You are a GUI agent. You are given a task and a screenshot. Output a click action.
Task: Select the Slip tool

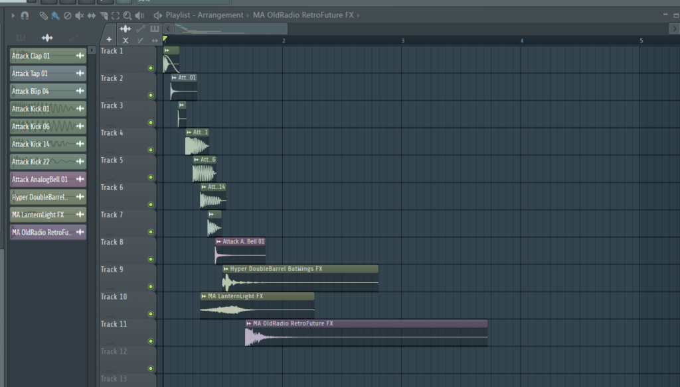(x=92, y=16)
